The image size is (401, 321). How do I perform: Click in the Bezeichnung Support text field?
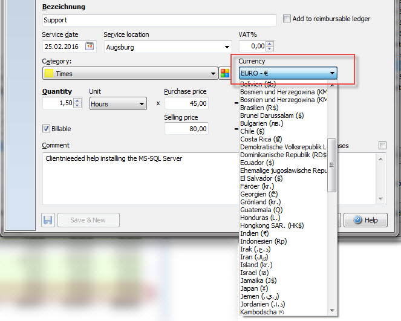[x=158, y=20]
